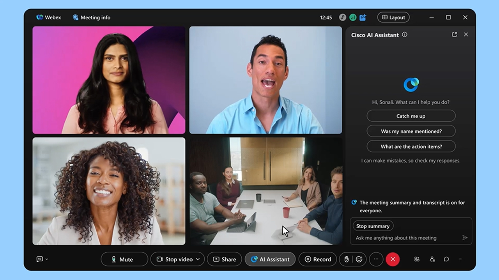Close the Cisco AI Assistant panel
The image size is (499, 280).
(x=466, y=35)
